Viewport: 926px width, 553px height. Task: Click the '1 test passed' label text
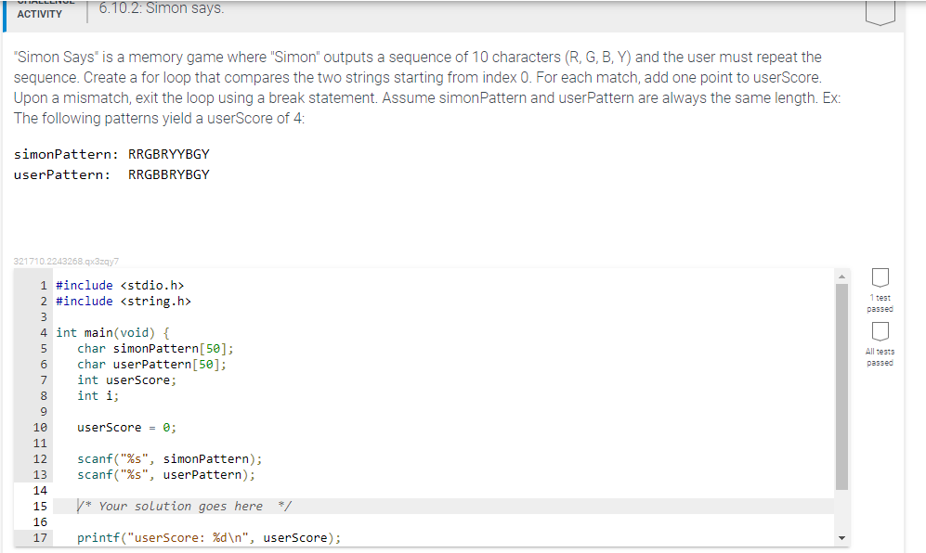tap(880, 303)
